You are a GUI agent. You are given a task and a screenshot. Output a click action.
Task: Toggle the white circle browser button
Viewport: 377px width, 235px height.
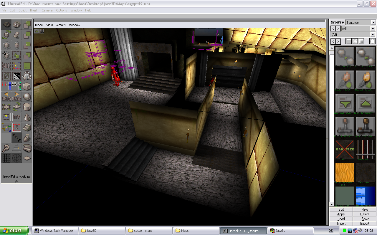click(x=373, y=41)
